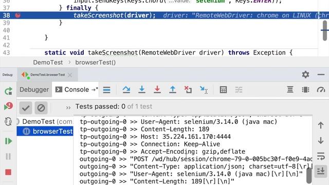Toggle soft-wrap in the console
The height and width of the screenshot is (185, 329).
coord(321,156)
